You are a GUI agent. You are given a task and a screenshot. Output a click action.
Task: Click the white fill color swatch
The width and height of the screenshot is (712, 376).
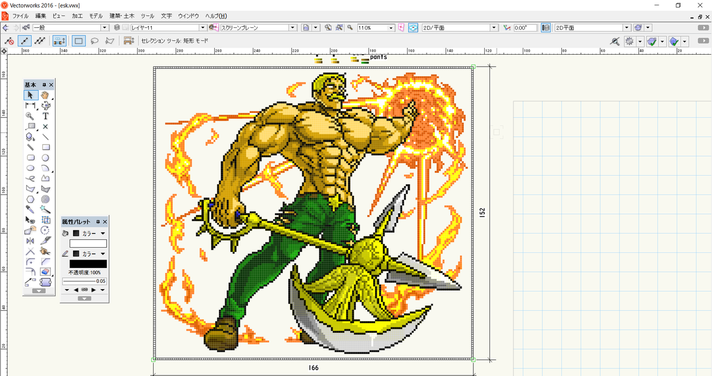pyautogui.click(x=88, y=244)
